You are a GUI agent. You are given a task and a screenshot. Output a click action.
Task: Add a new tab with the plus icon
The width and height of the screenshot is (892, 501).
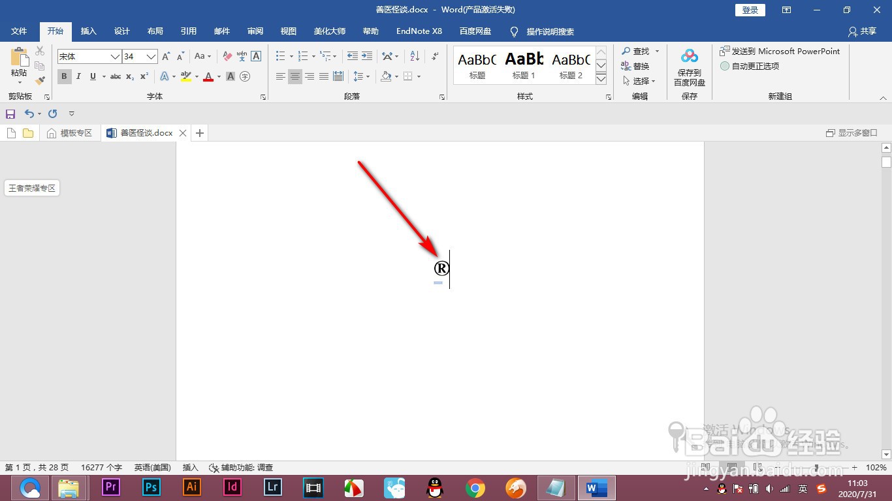[x=200, y=133]
